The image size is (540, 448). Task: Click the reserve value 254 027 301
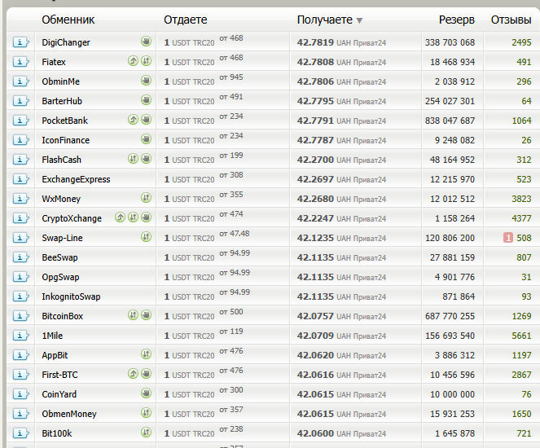coord(450,101)
